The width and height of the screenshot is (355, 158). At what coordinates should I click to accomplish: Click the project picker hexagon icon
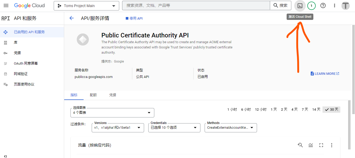(x=59, y=6)
